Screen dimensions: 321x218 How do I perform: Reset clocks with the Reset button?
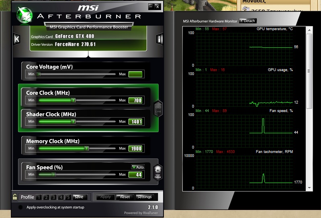125,197
